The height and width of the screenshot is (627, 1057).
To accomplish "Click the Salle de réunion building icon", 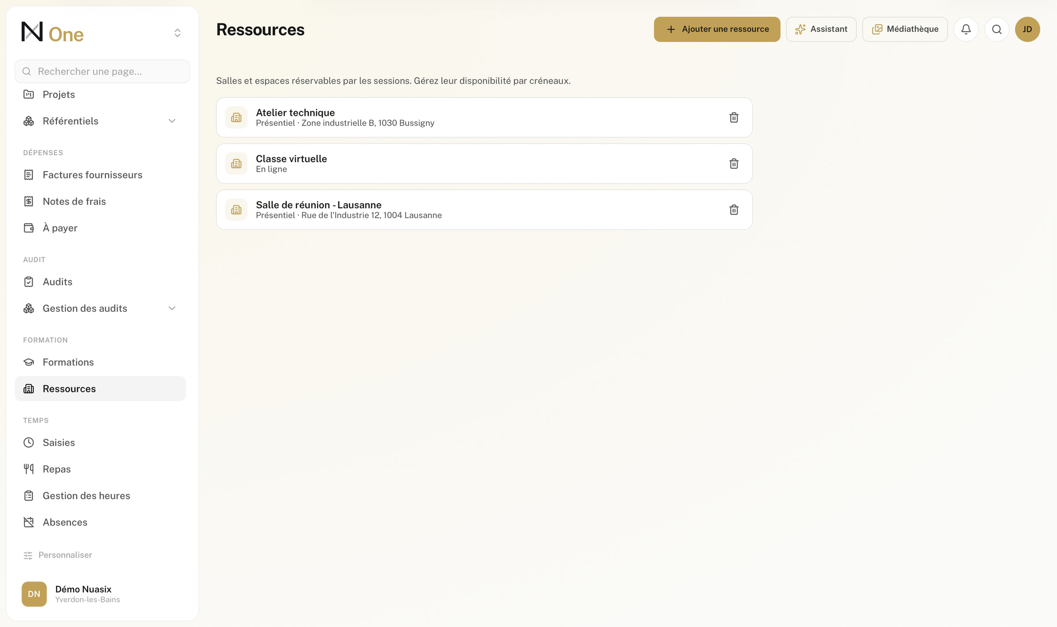I will (236, 210).
